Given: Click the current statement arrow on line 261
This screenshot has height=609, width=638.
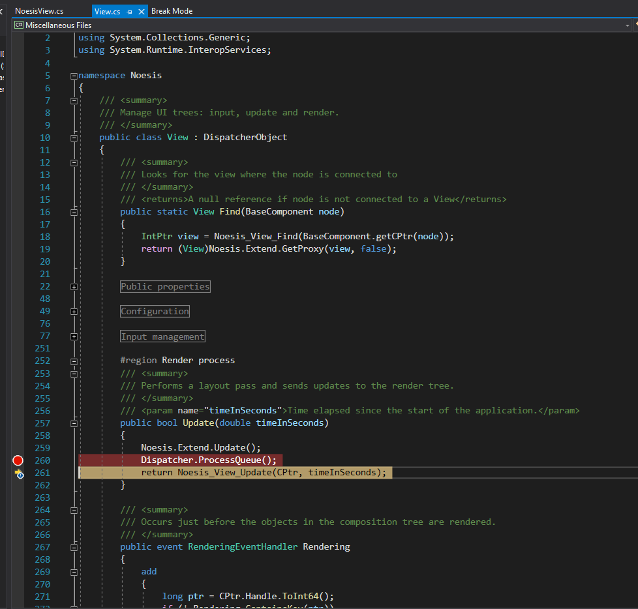Looking at the screenshot, I should click(x=19, y=473).
